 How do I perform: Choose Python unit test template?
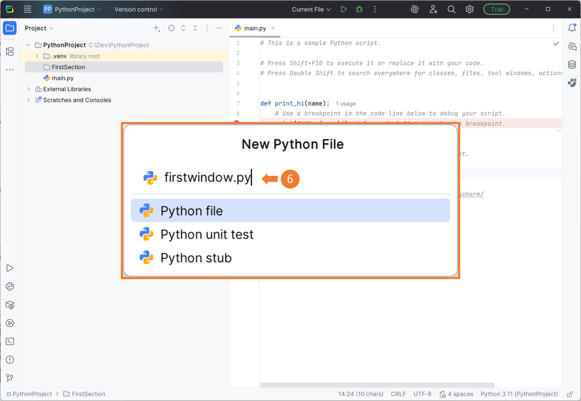pyautogui.click(x=290, y=234)
